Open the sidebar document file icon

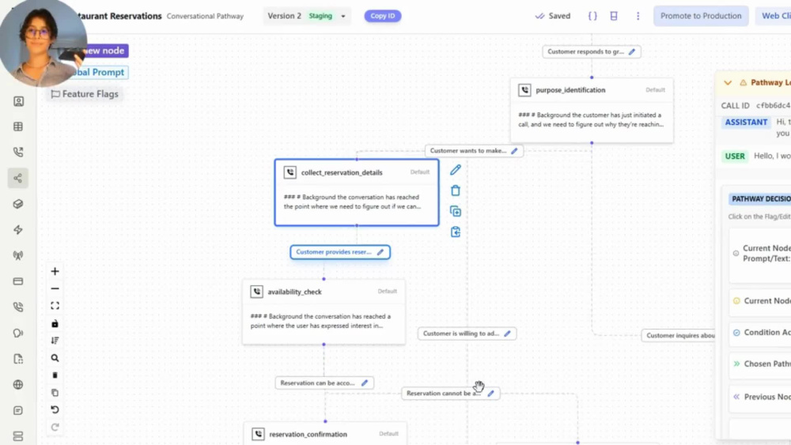coord(18,359)
